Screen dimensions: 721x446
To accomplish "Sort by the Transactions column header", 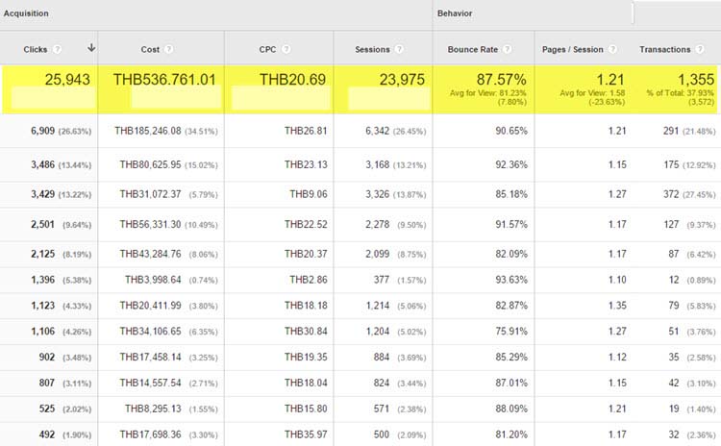I will click(665, 49).
